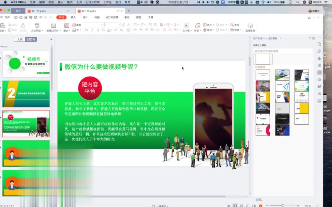Toggle bold formatting
This screenshot has height=207, width=332.
click(86, 30)
